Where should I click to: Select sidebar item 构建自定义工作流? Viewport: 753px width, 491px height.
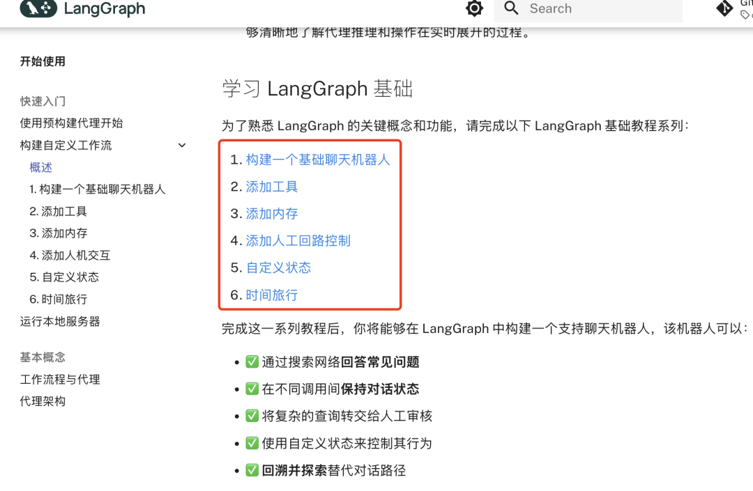click(66, 146)
